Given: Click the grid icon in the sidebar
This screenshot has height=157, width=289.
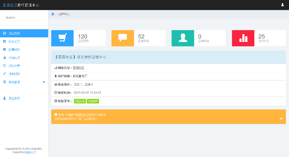Looking at the screenshot, I should click(x=5, y=41).
